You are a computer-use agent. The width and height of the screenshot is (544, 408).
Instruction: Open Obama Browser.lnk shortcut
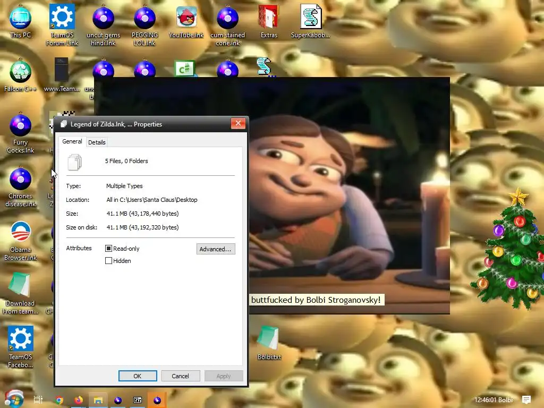21,241
